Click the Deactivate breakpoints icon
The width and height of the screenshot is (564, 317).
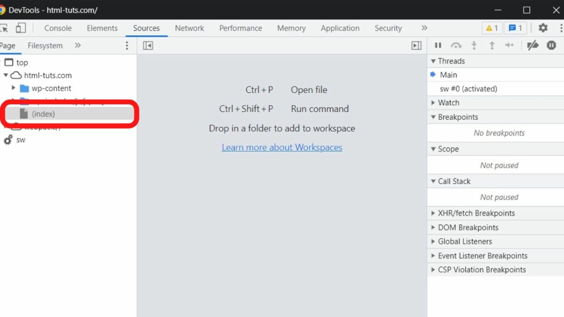point(533,46)
